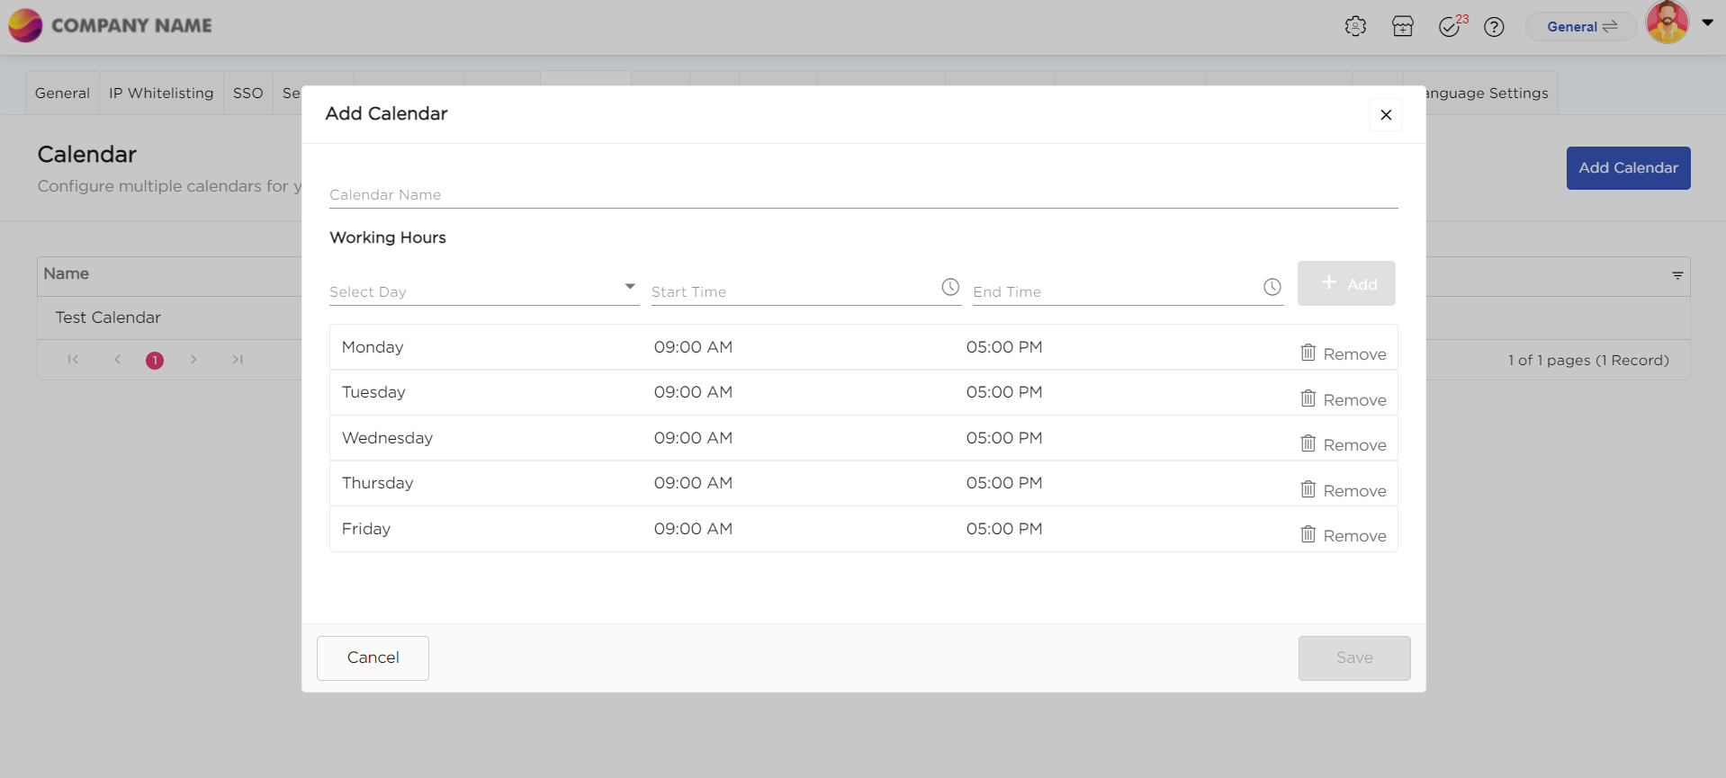Remove the Monday working hours row
Screen dimensions: 1726x778
point(1343,353)
